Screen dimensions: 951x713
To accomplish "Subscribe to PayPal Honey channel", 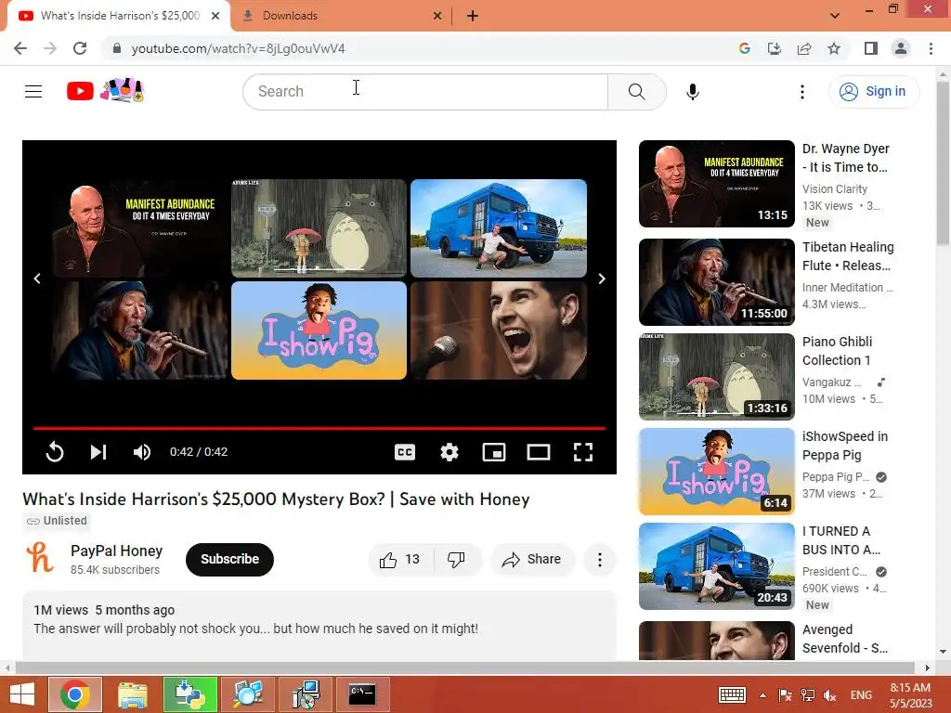I will [229, 560].
